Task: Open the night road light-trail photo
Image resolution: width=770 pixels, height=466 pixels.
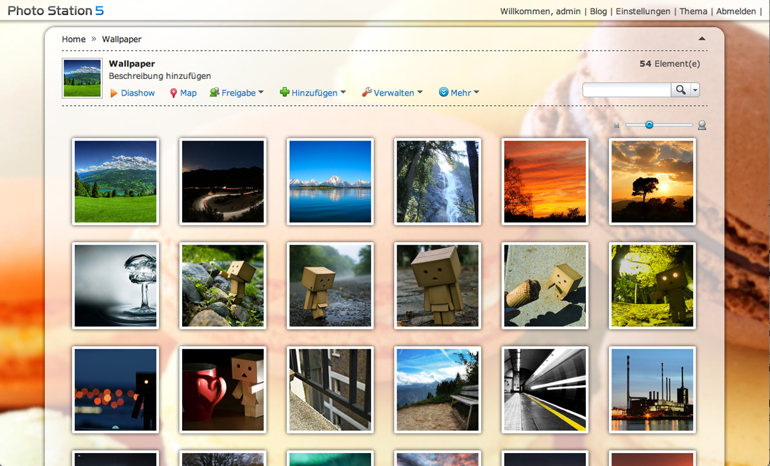Action: (223, 182)
